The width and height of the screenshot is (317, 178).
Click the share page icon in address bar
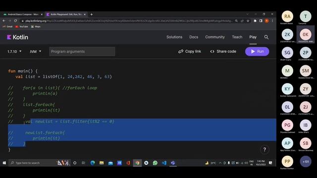point(242,21)
